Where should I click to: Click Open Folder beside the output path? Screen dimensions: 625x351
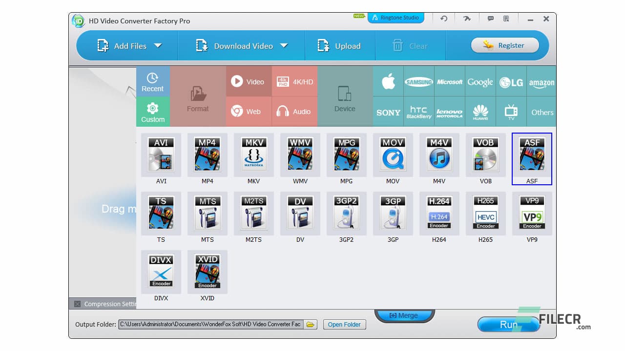click(x=345, y=324)
